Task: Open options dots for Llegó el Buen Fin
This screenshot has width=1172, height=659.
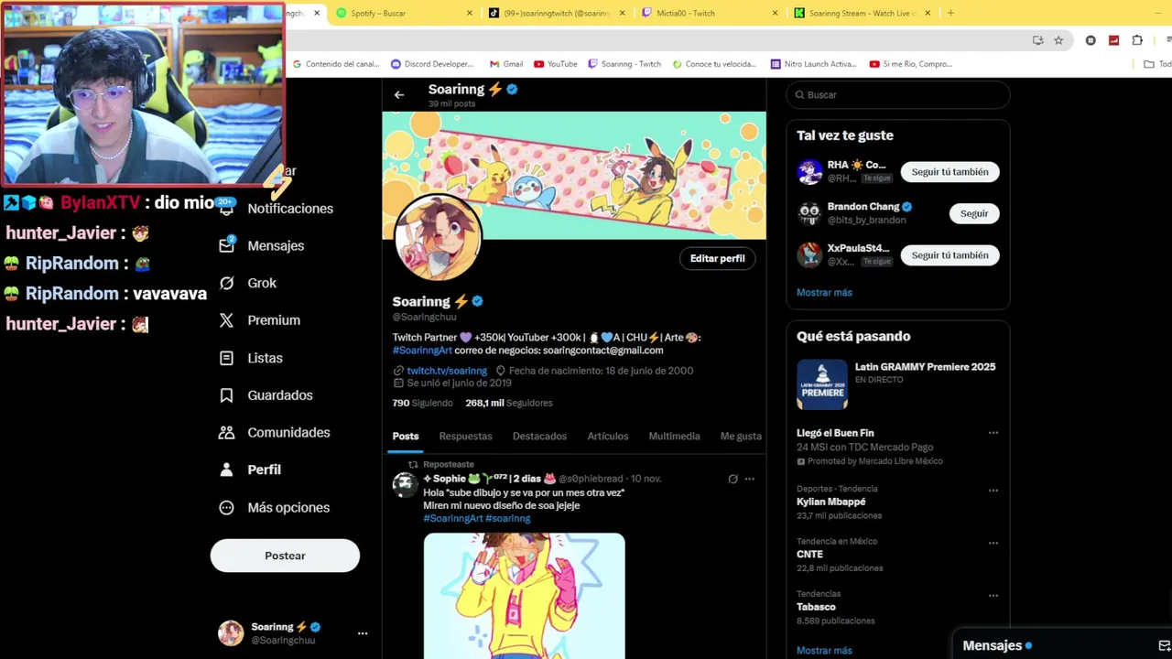Action: pos(993,433)
